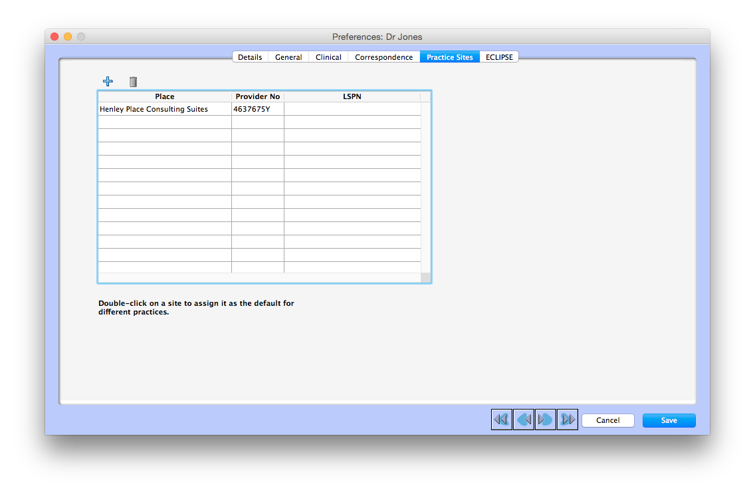Select the Practice Sites tab

[449, 57]
